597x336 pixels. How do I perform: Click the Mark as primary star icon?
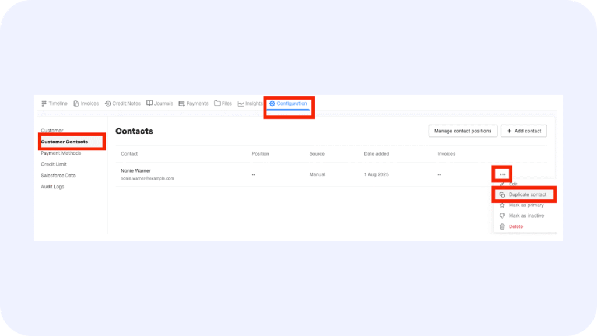502,205
